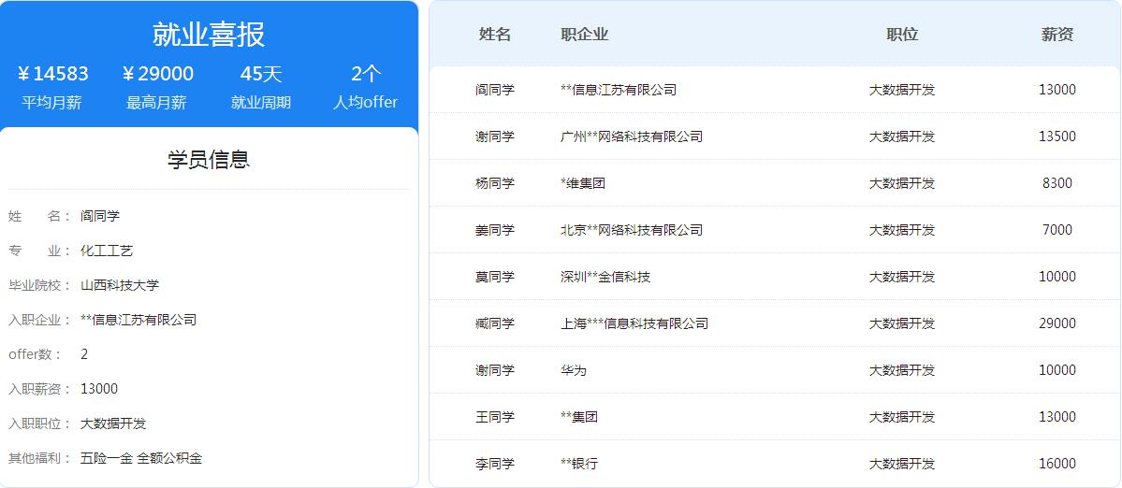Viewport: 1122px width, 488px height.
Task: Click the 平均月薪 label
Action: (x=52, y=102)
